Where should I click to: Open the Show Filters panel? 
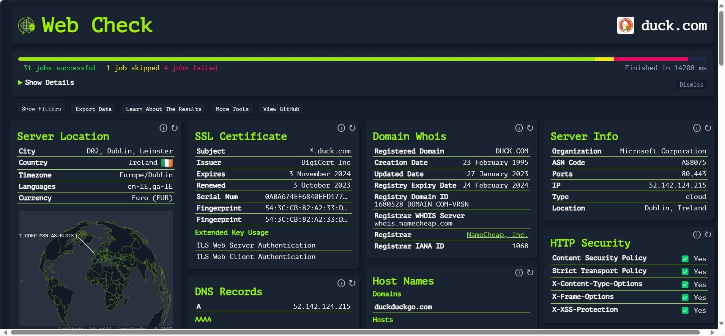point(41,109)
